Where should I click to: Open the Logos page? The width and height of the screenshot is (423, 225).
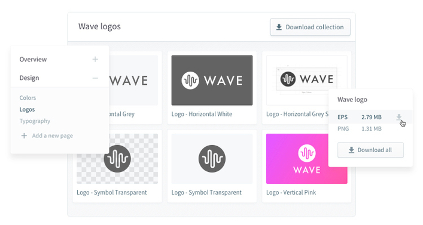point(27,109)
